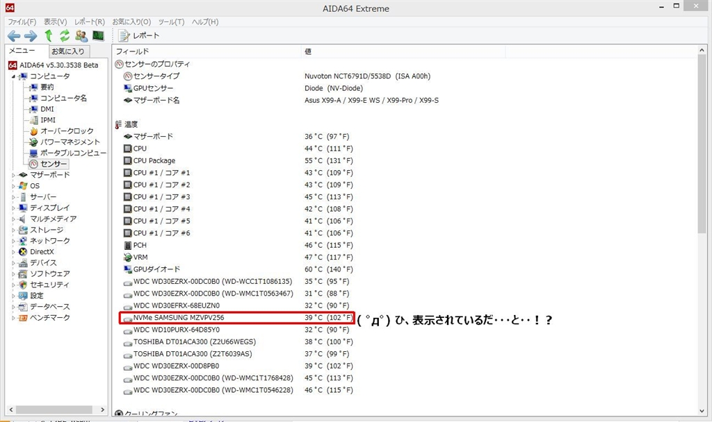
Task: Open the ファイル(F) menu
Action: pos(22,22)
